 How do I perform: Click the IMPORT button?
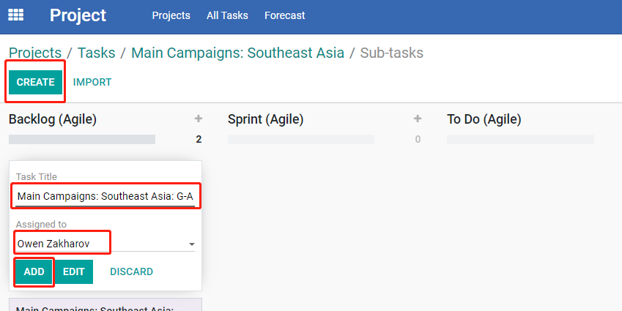92,82
